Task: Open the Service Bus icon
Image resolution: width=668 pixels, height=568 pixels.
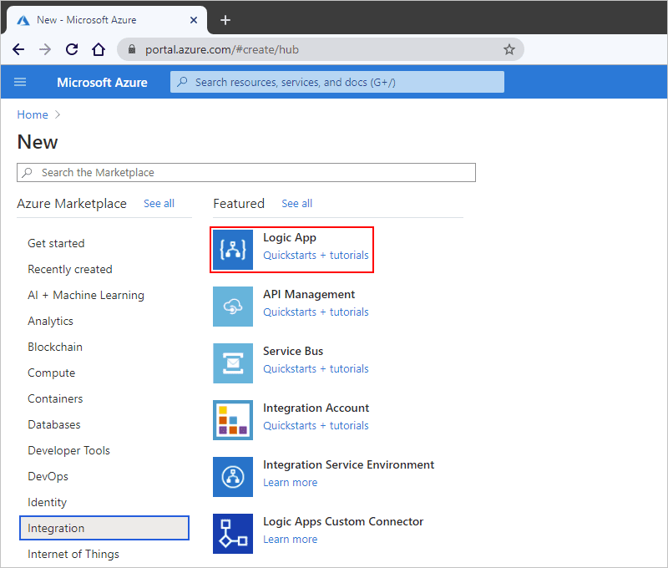Action: pos(233,363)
